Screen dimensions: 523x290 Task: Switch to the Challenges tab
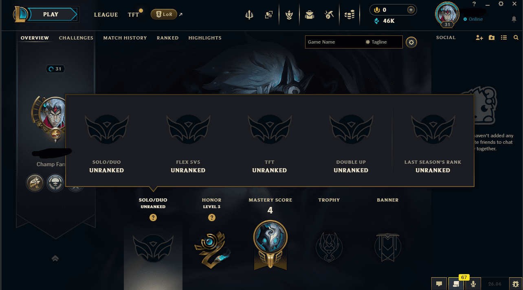tap(76, 38)
